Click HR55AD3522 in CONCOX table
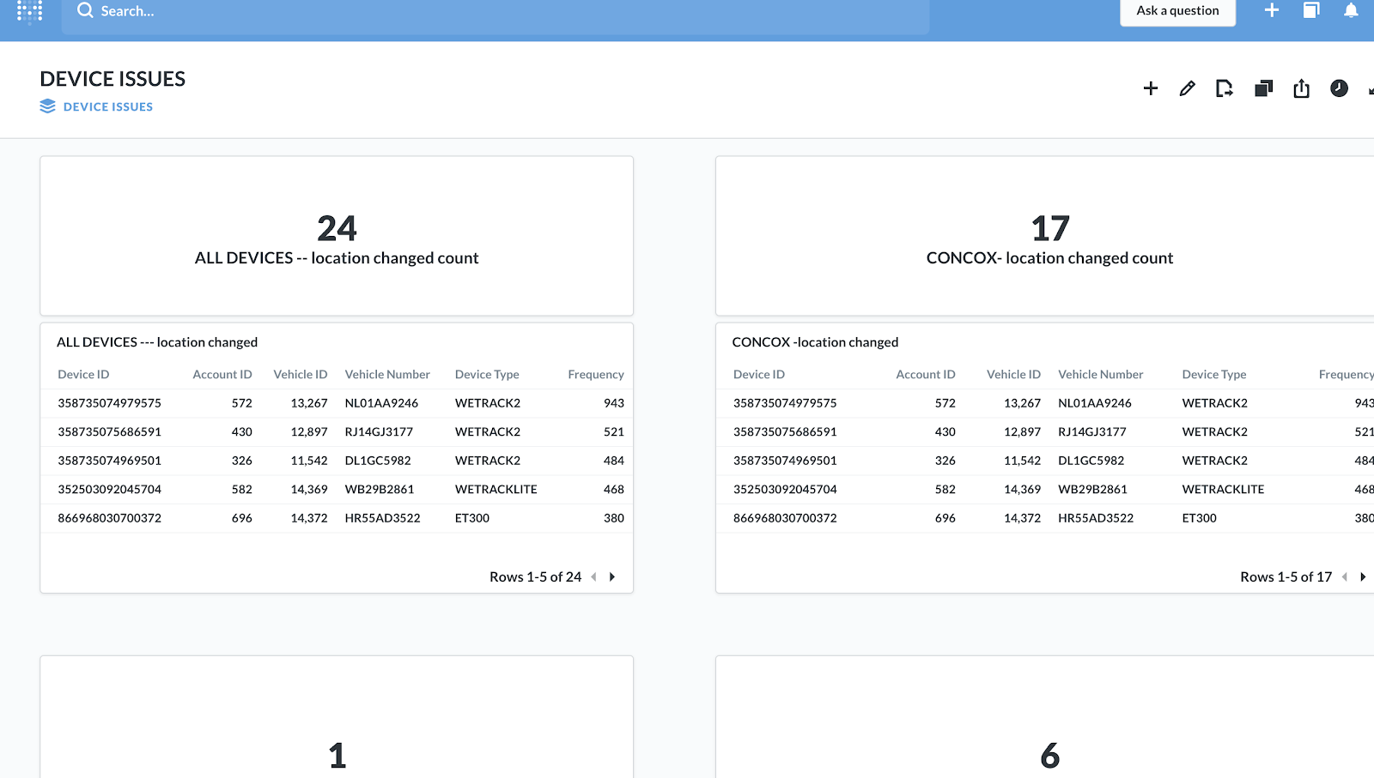The height and width of the screenshot is (778, 1374). click(1096, 518)
